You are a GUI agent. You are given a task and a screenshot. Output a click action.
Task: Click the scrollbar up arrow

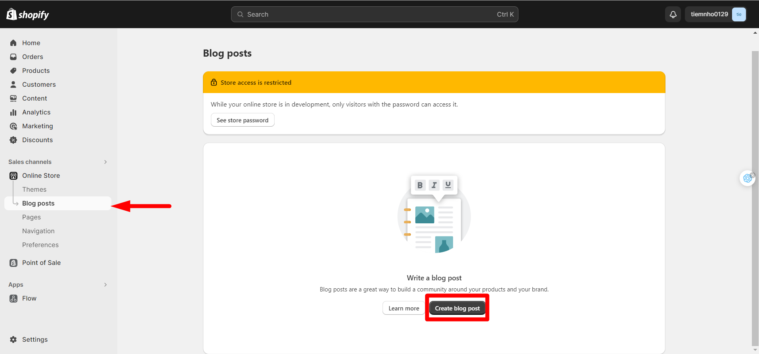(x=755, y=33)
